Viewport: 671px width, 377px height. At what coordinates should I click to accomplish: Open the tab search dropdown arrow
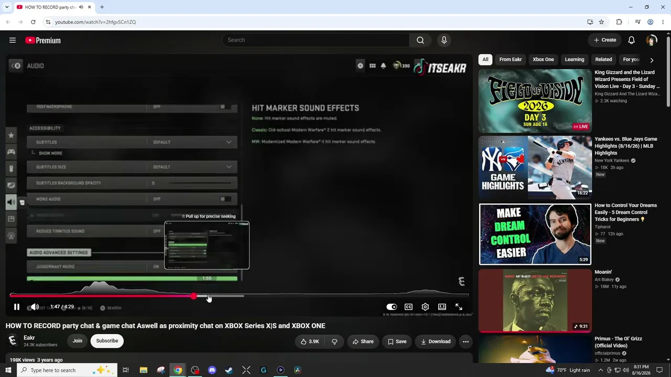7,7
